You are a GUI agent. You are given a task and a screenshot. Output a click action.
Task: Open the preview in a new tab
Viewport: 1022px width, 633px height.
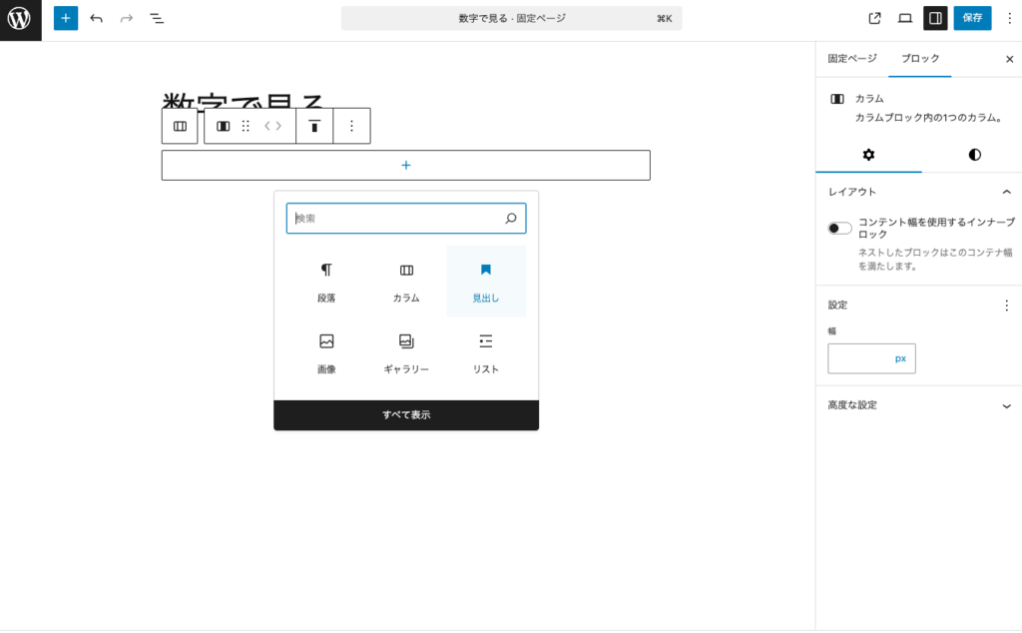pos(873,18)
